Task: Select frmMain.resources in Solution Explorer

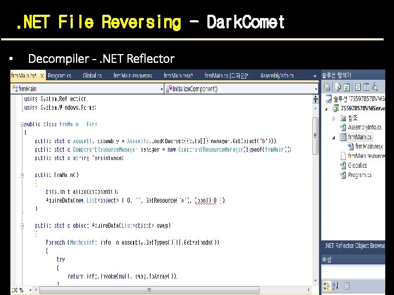Action: [x=366, y=156]
